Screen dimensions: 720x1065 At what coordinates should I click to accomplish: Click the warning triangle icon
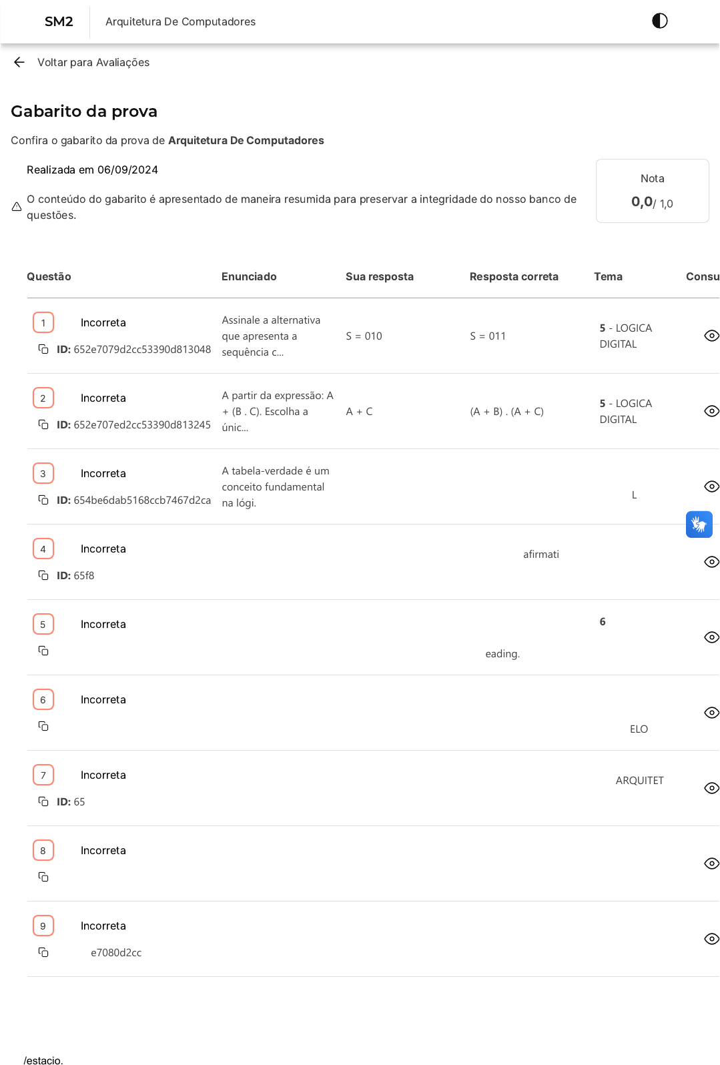coord(17,207)
